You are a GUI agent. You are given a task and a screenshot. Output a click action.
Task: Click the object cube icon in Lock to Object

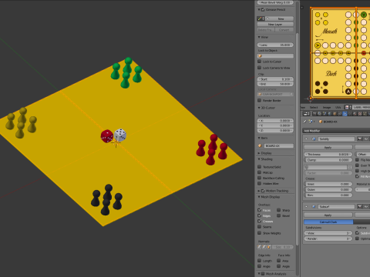(x=260, y=56)
